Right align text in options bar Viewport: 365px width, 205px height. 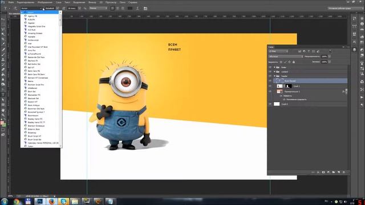(123, 9)
